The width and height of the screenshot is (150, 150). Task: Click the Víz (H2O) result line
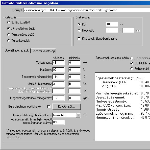coord(126,86)
